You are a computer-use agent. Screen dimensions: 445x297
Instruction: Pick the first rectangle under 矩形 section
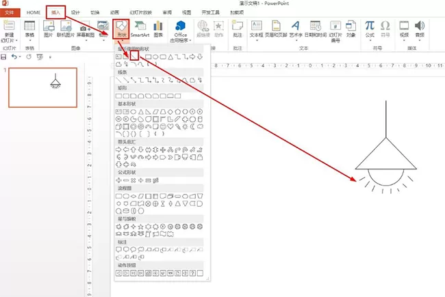click(118, 96)
